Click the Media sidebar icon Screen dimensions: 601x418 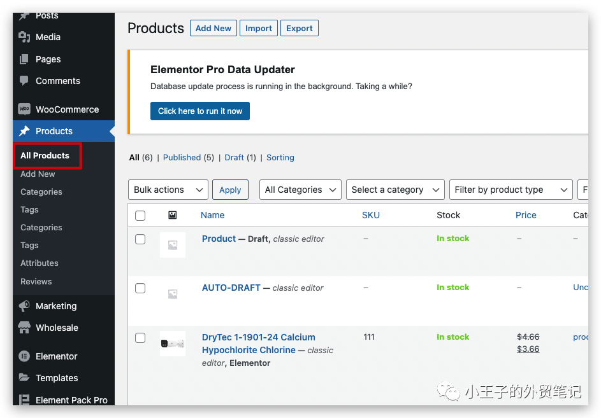point(24,37)
